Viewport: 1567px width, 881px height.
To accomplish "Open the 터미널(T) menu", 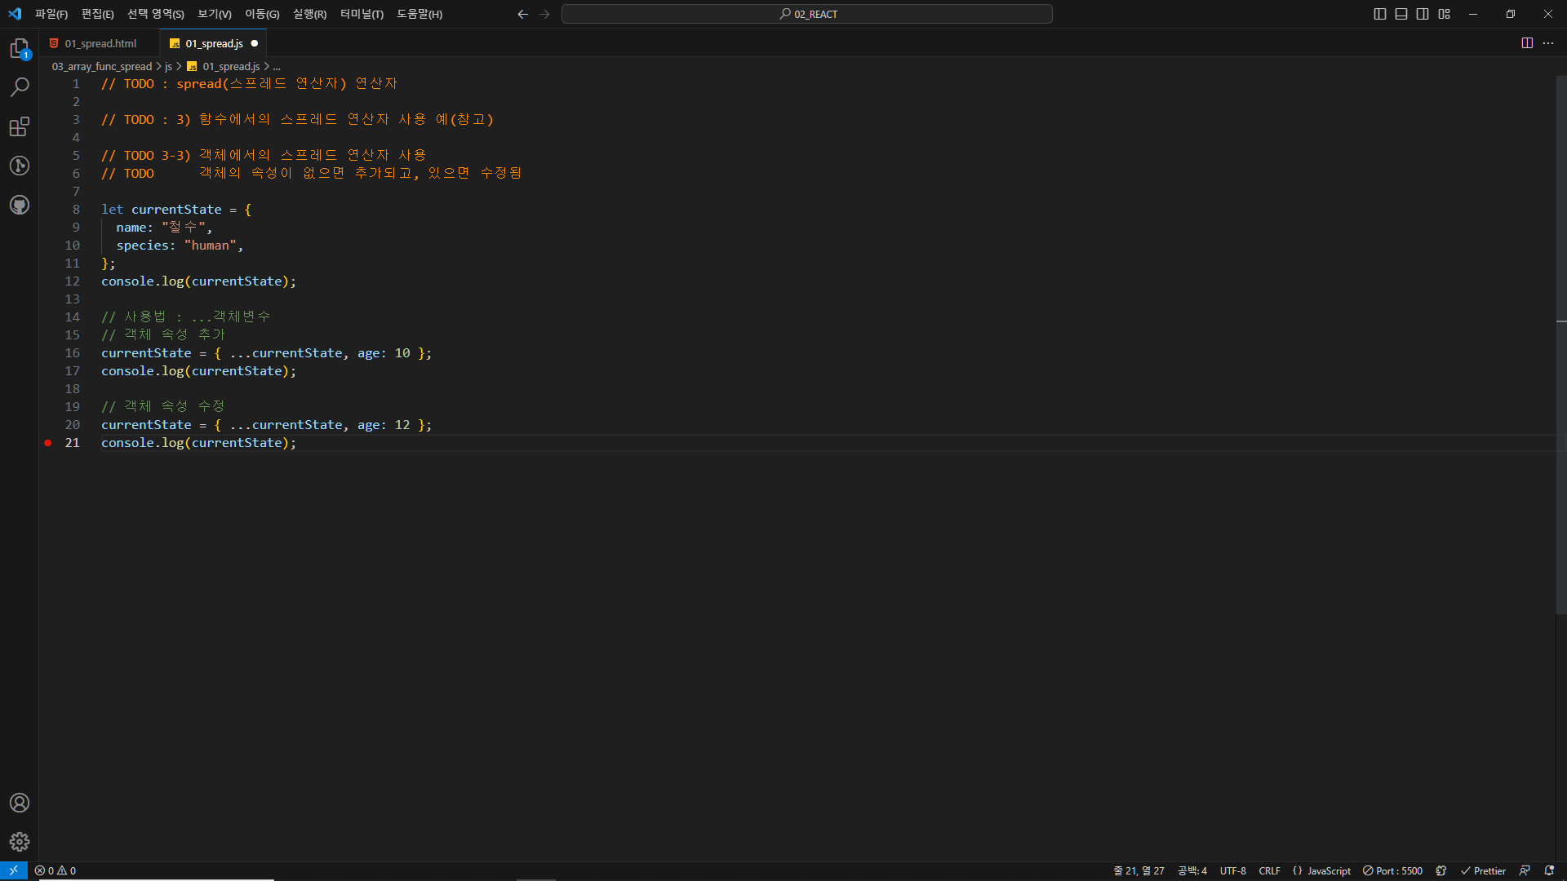I will [362, 14].
